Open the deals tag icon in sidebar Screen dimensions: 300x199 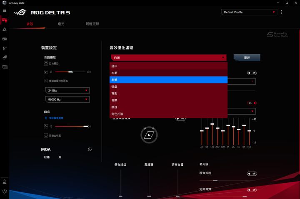(x=5, y=57)
